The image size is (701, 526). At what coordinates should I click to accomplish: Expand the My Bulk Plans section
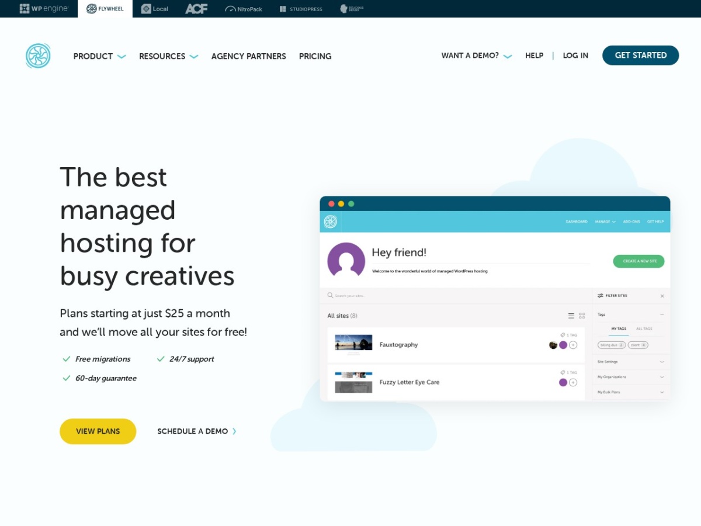[631, 392]
